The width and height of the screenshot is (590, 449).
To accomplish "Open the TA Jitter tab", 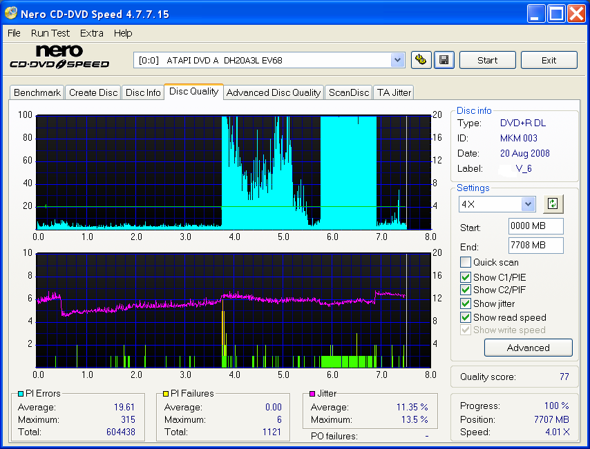I will (393, 92).
